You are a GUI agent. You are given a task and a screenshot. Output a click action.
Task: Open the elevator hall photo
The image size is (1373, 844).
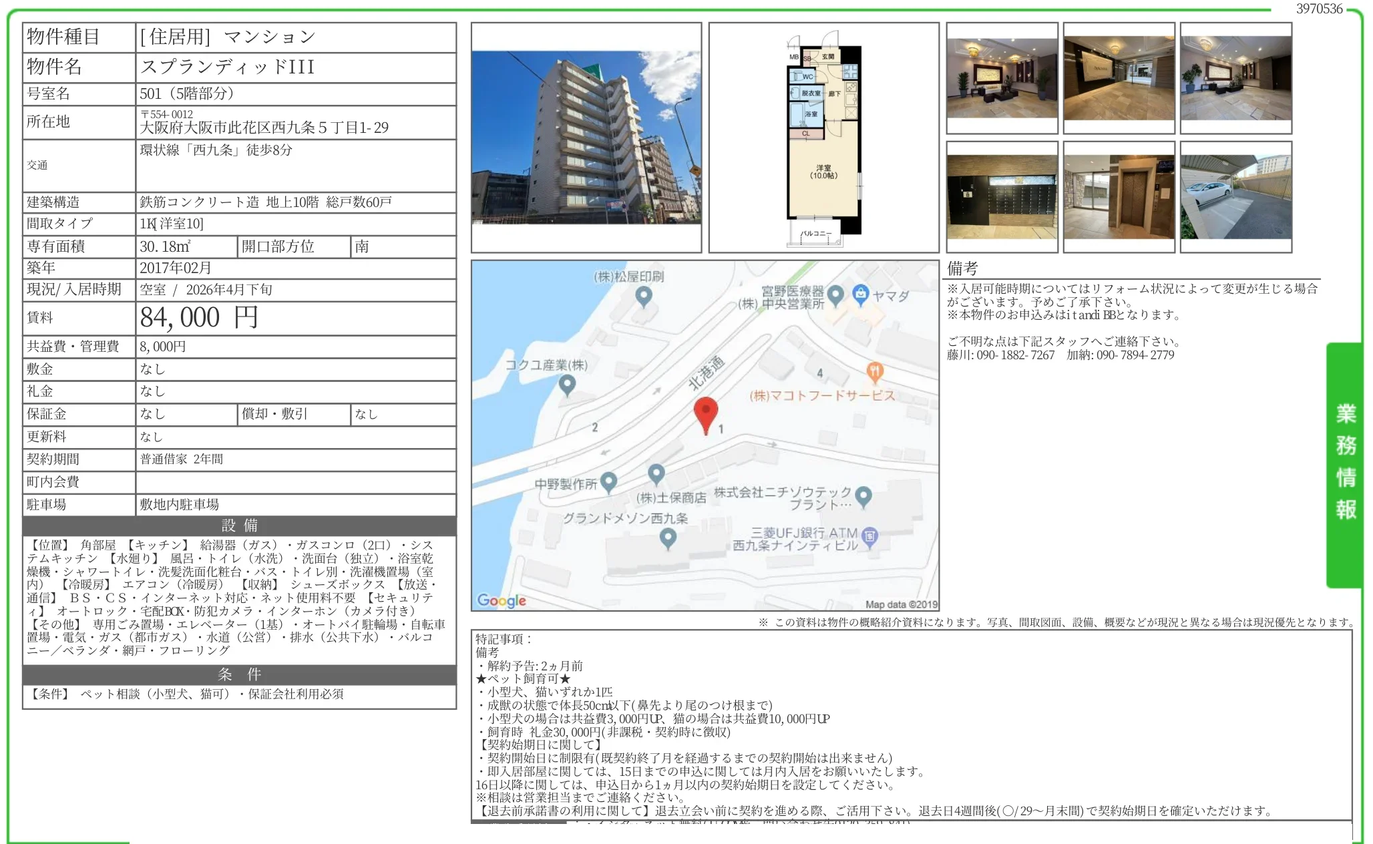click(x=1119, y=197)
